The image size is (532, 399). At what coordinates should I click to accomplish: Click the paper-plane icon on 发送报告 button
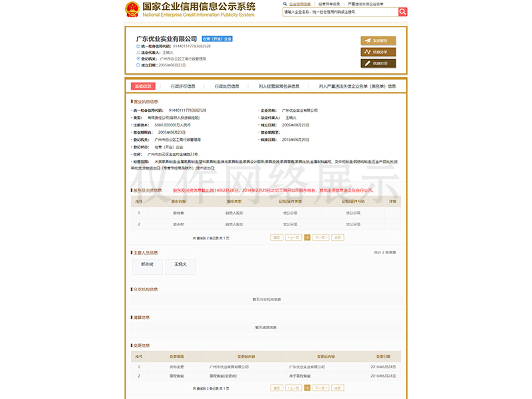click(368, 41)
